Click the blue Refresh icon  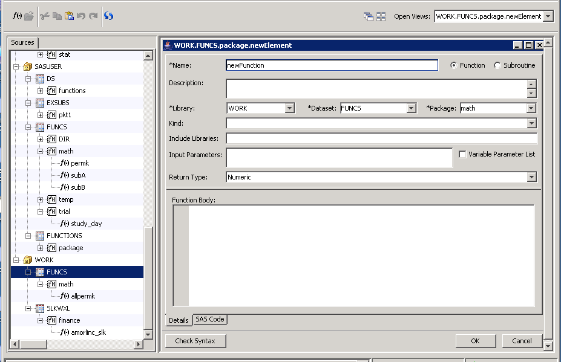click(x=108, y=16)
